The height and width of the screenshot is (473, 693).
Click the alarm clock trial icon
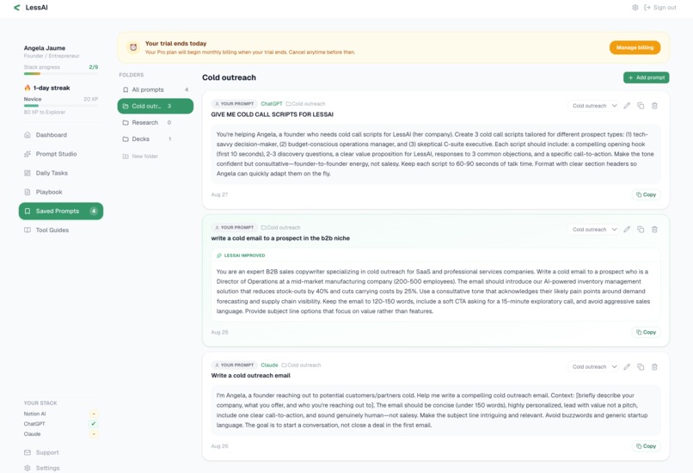coord(133,47)
